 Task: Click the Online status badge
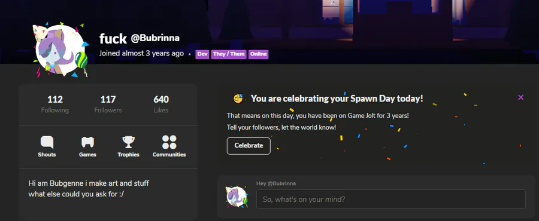[258, 54]
